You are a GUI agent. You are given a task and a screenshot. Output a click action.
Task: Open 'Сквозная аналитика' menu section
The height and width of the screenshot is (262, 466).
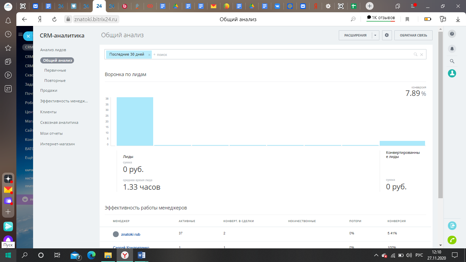click(59, 122)
